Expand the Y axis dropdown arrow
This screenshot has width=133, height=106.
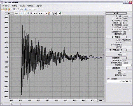(x=26, y=13)
